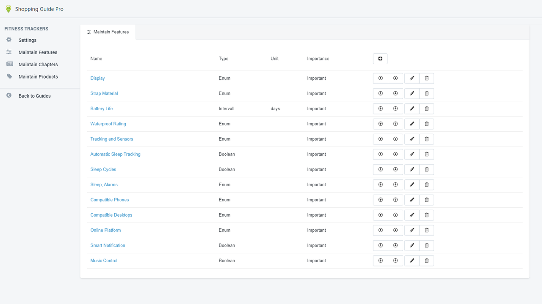Select Maintain Features in the sidebar
The image size is (542, 304).
(x=38, y=52)
